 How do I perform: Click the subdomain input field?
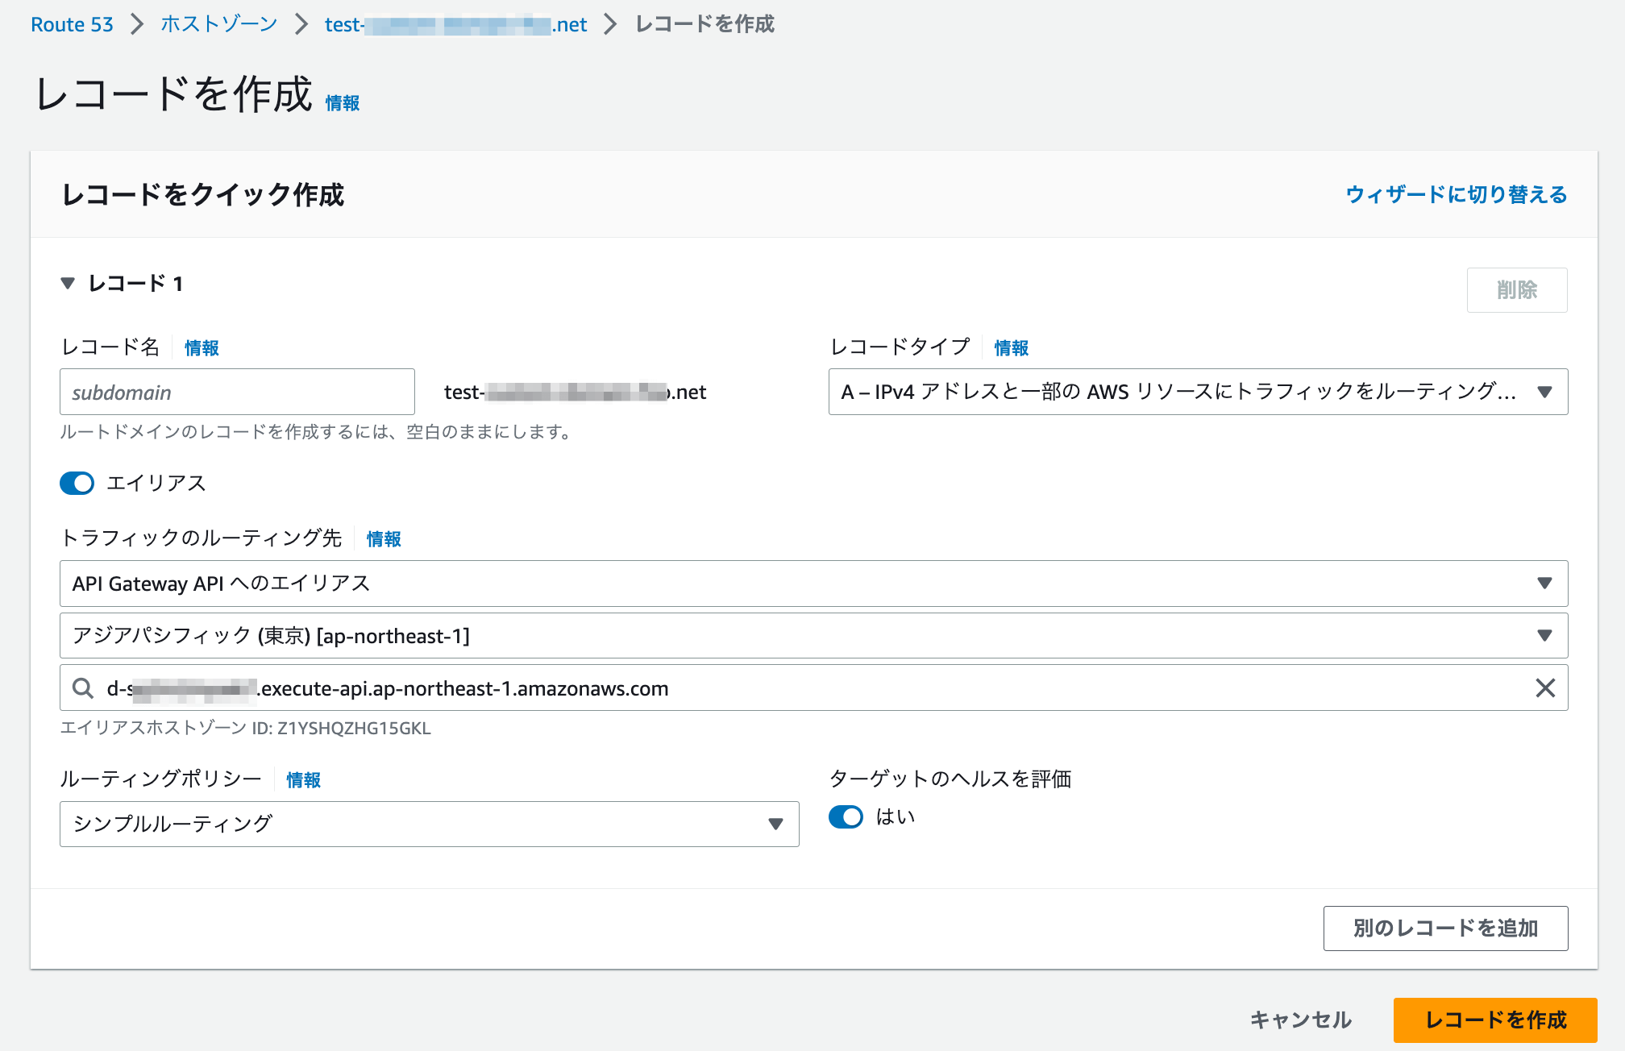(x=236, y=392)
